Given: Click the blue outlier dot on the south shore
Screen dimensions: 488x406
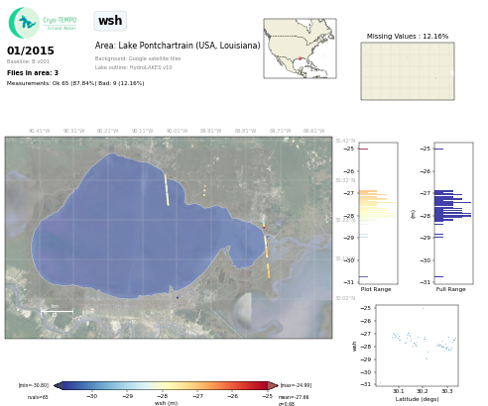Looking at the screenshot, I should coord(178,298).
